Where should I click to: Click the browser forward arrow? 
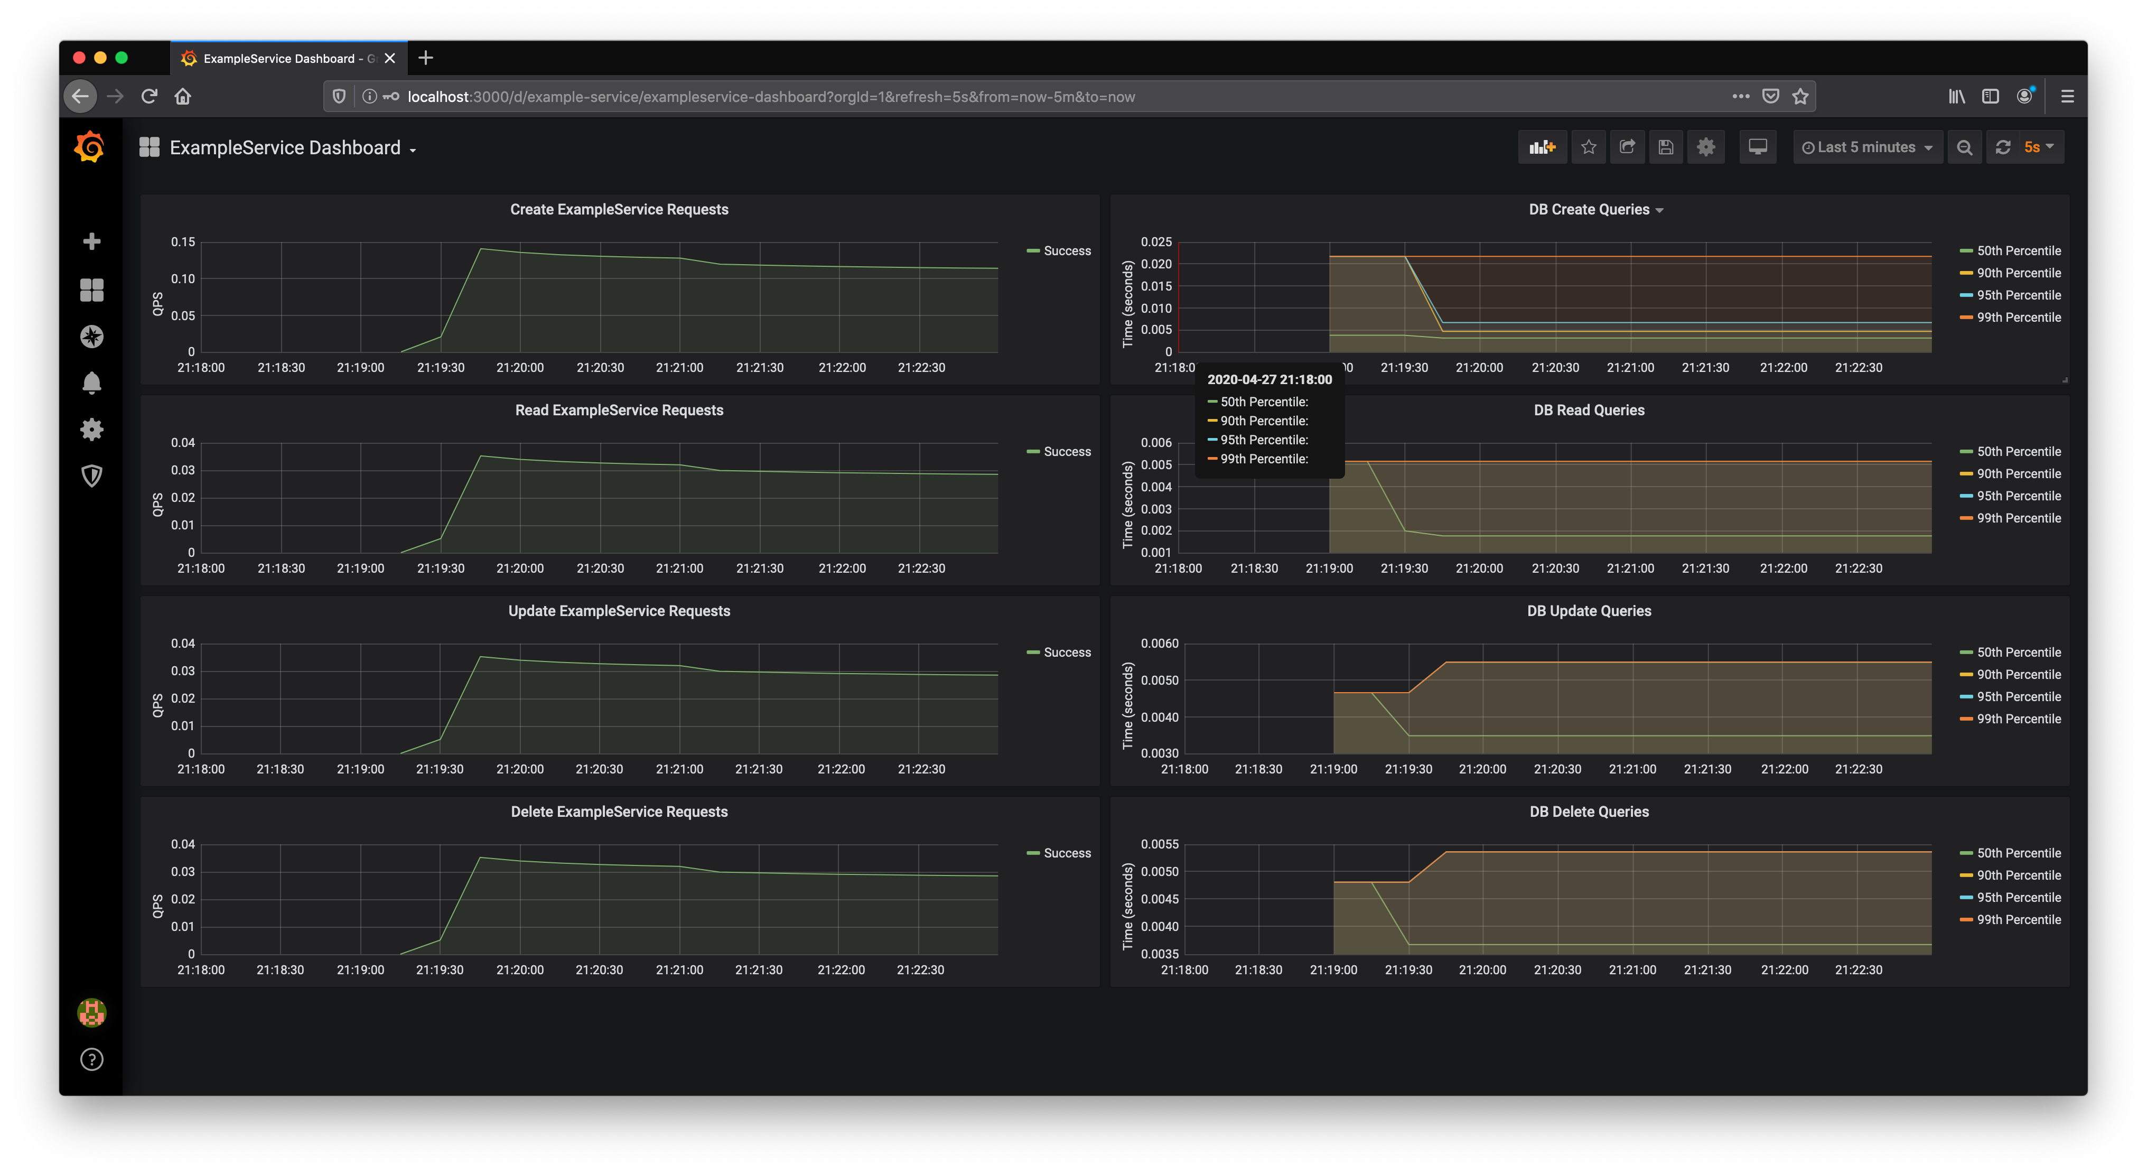[115, 97]
